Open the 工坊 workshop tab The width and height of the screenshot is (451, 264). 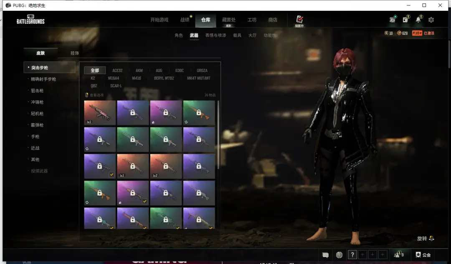point(252,20)
